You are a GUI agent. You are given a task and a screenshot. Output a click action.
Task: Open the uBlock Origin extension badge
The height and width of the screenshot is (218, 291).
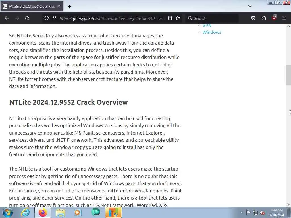click(274, 18)
